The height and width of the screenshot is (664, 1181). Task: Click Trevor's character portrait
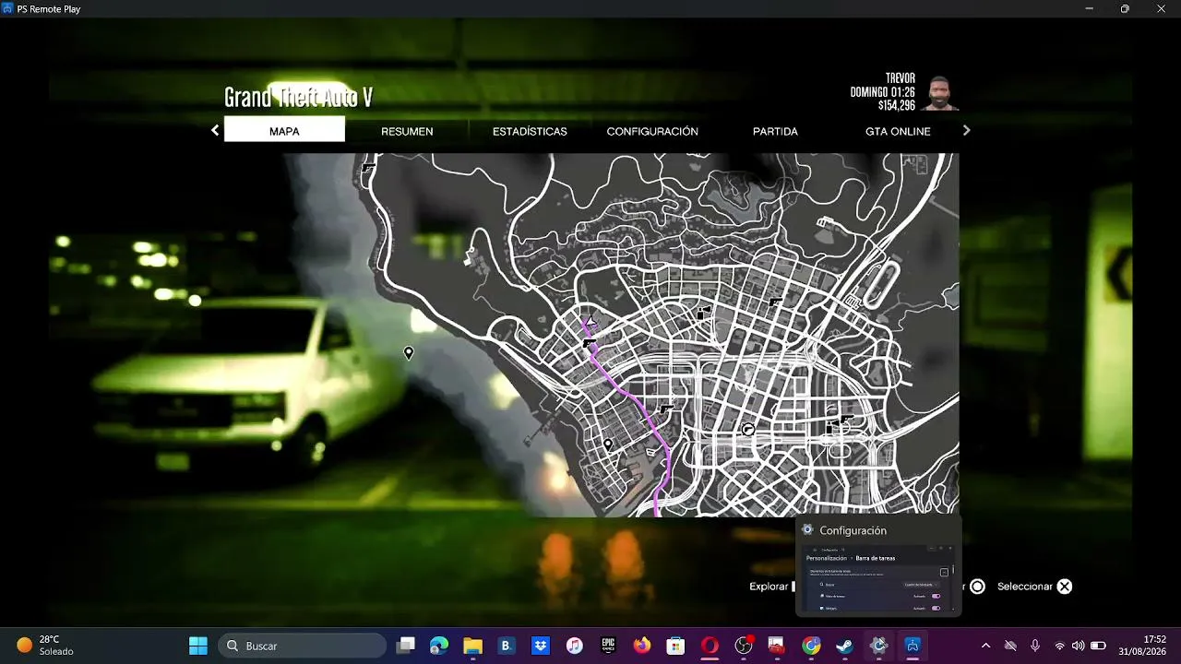941,93
